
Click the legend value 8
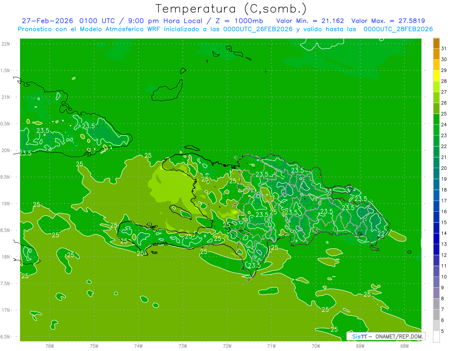click(x=443, y=299)
